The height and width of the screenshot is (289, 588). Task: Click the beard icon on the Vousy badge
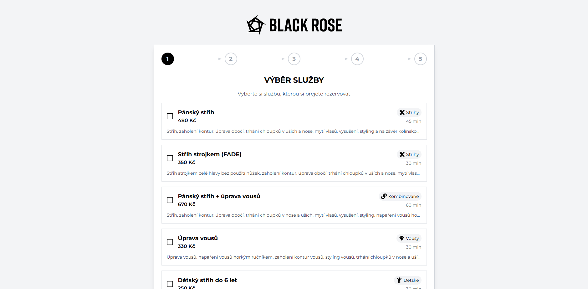click(402, 238)
